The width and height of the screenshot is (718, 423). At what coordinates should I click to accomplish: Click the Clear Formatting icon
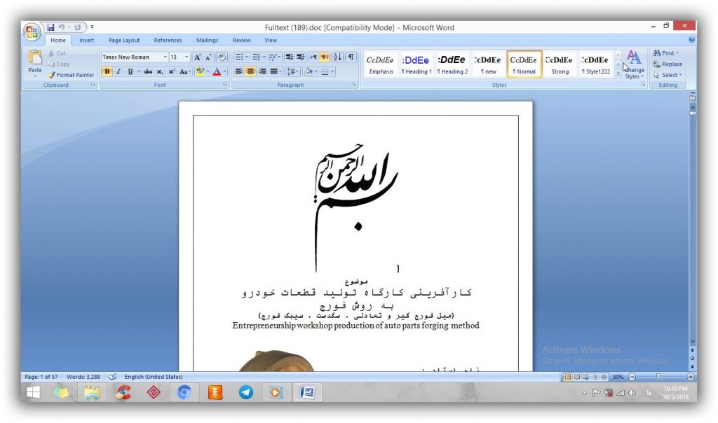coord(222,57)
